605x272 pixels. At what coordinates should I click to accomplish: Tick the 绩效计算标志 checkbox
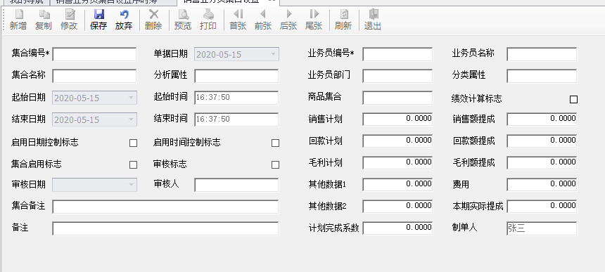coord(574,99)
